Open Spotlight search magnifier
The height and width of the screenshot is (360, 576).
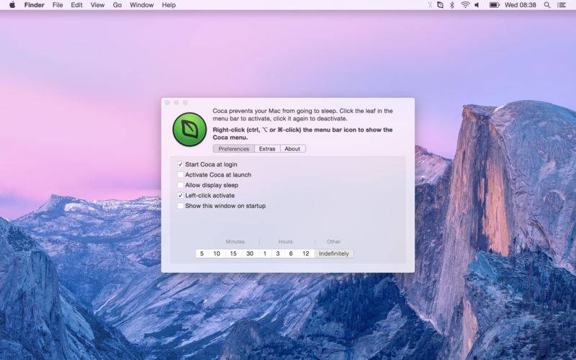pos(547,5)
